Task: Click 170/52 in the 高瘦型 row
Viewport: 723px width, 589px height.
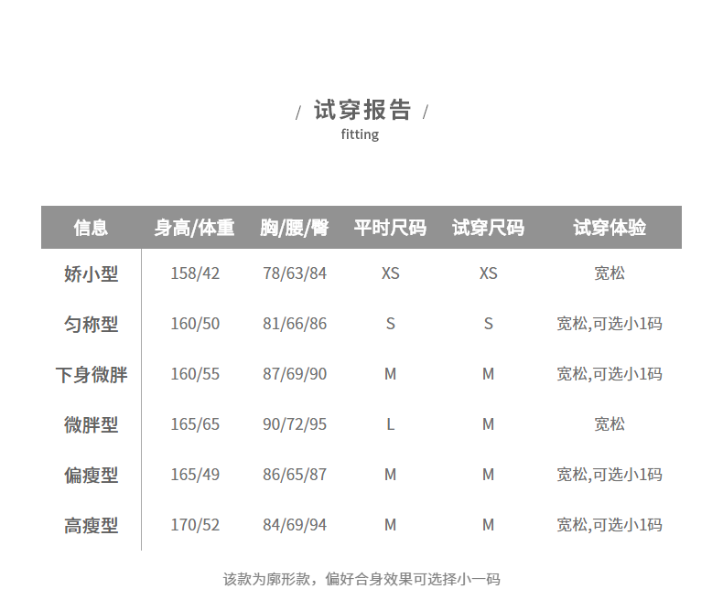Action: [195, 525]
